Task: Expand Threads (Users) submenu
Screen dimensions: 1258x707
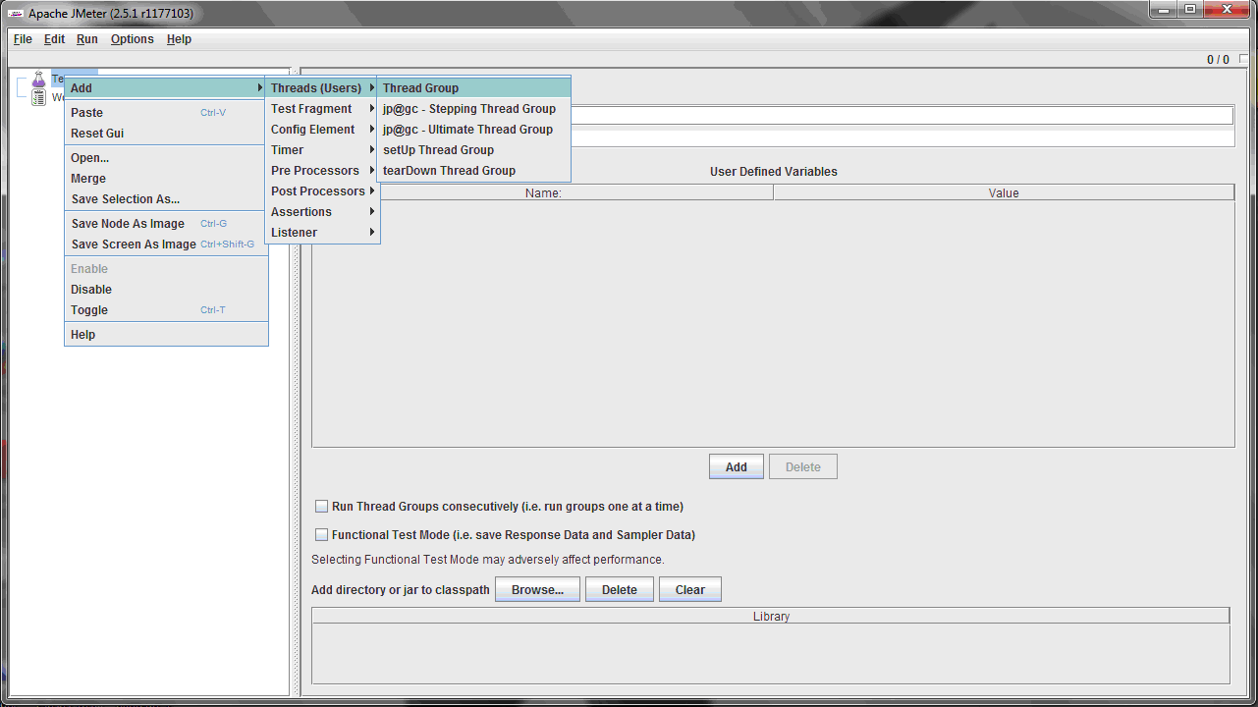Action: 322,88
